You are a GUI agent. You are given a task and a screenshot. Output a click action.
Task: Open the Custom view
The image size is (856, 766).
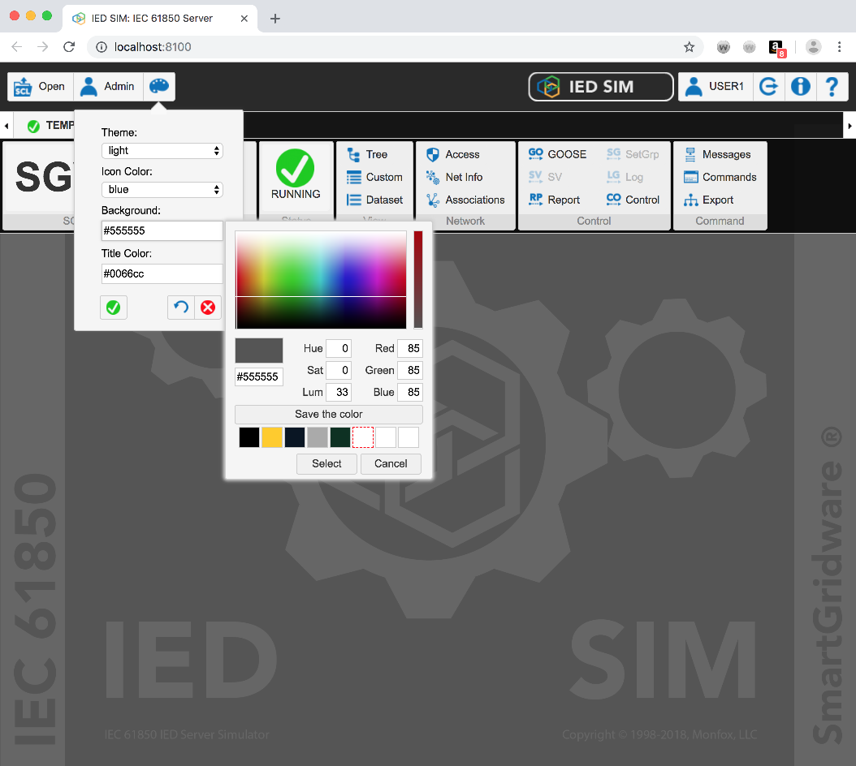tap(374, 178)
